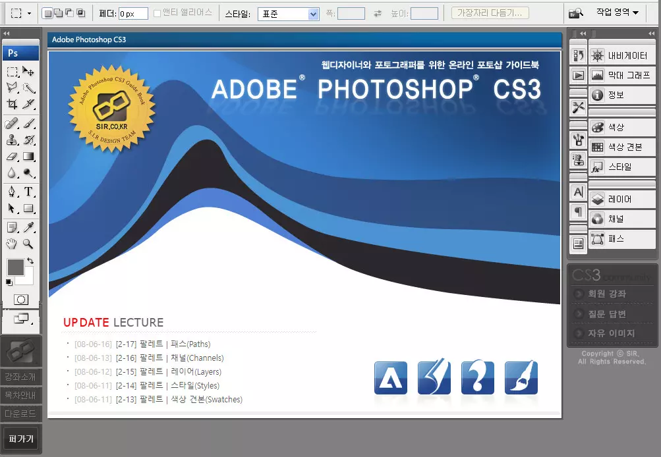Pick the background color swatch
Screen dimensions: 661x457
tap(27, 278)
